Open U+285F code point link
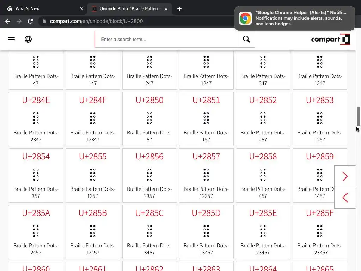This screenshot has width=361, height=271. 320,213
